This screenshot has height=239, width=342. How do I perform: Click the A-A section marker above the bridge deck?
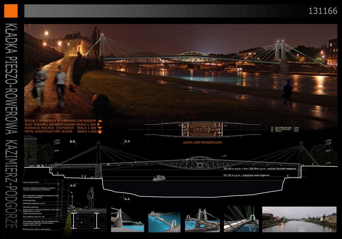127,141
